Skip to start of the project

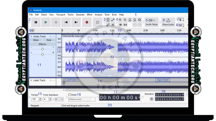[66, 22]
